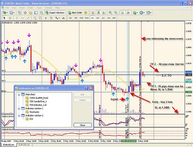
Task: Open the Tools menu
Action: (39, 8)
